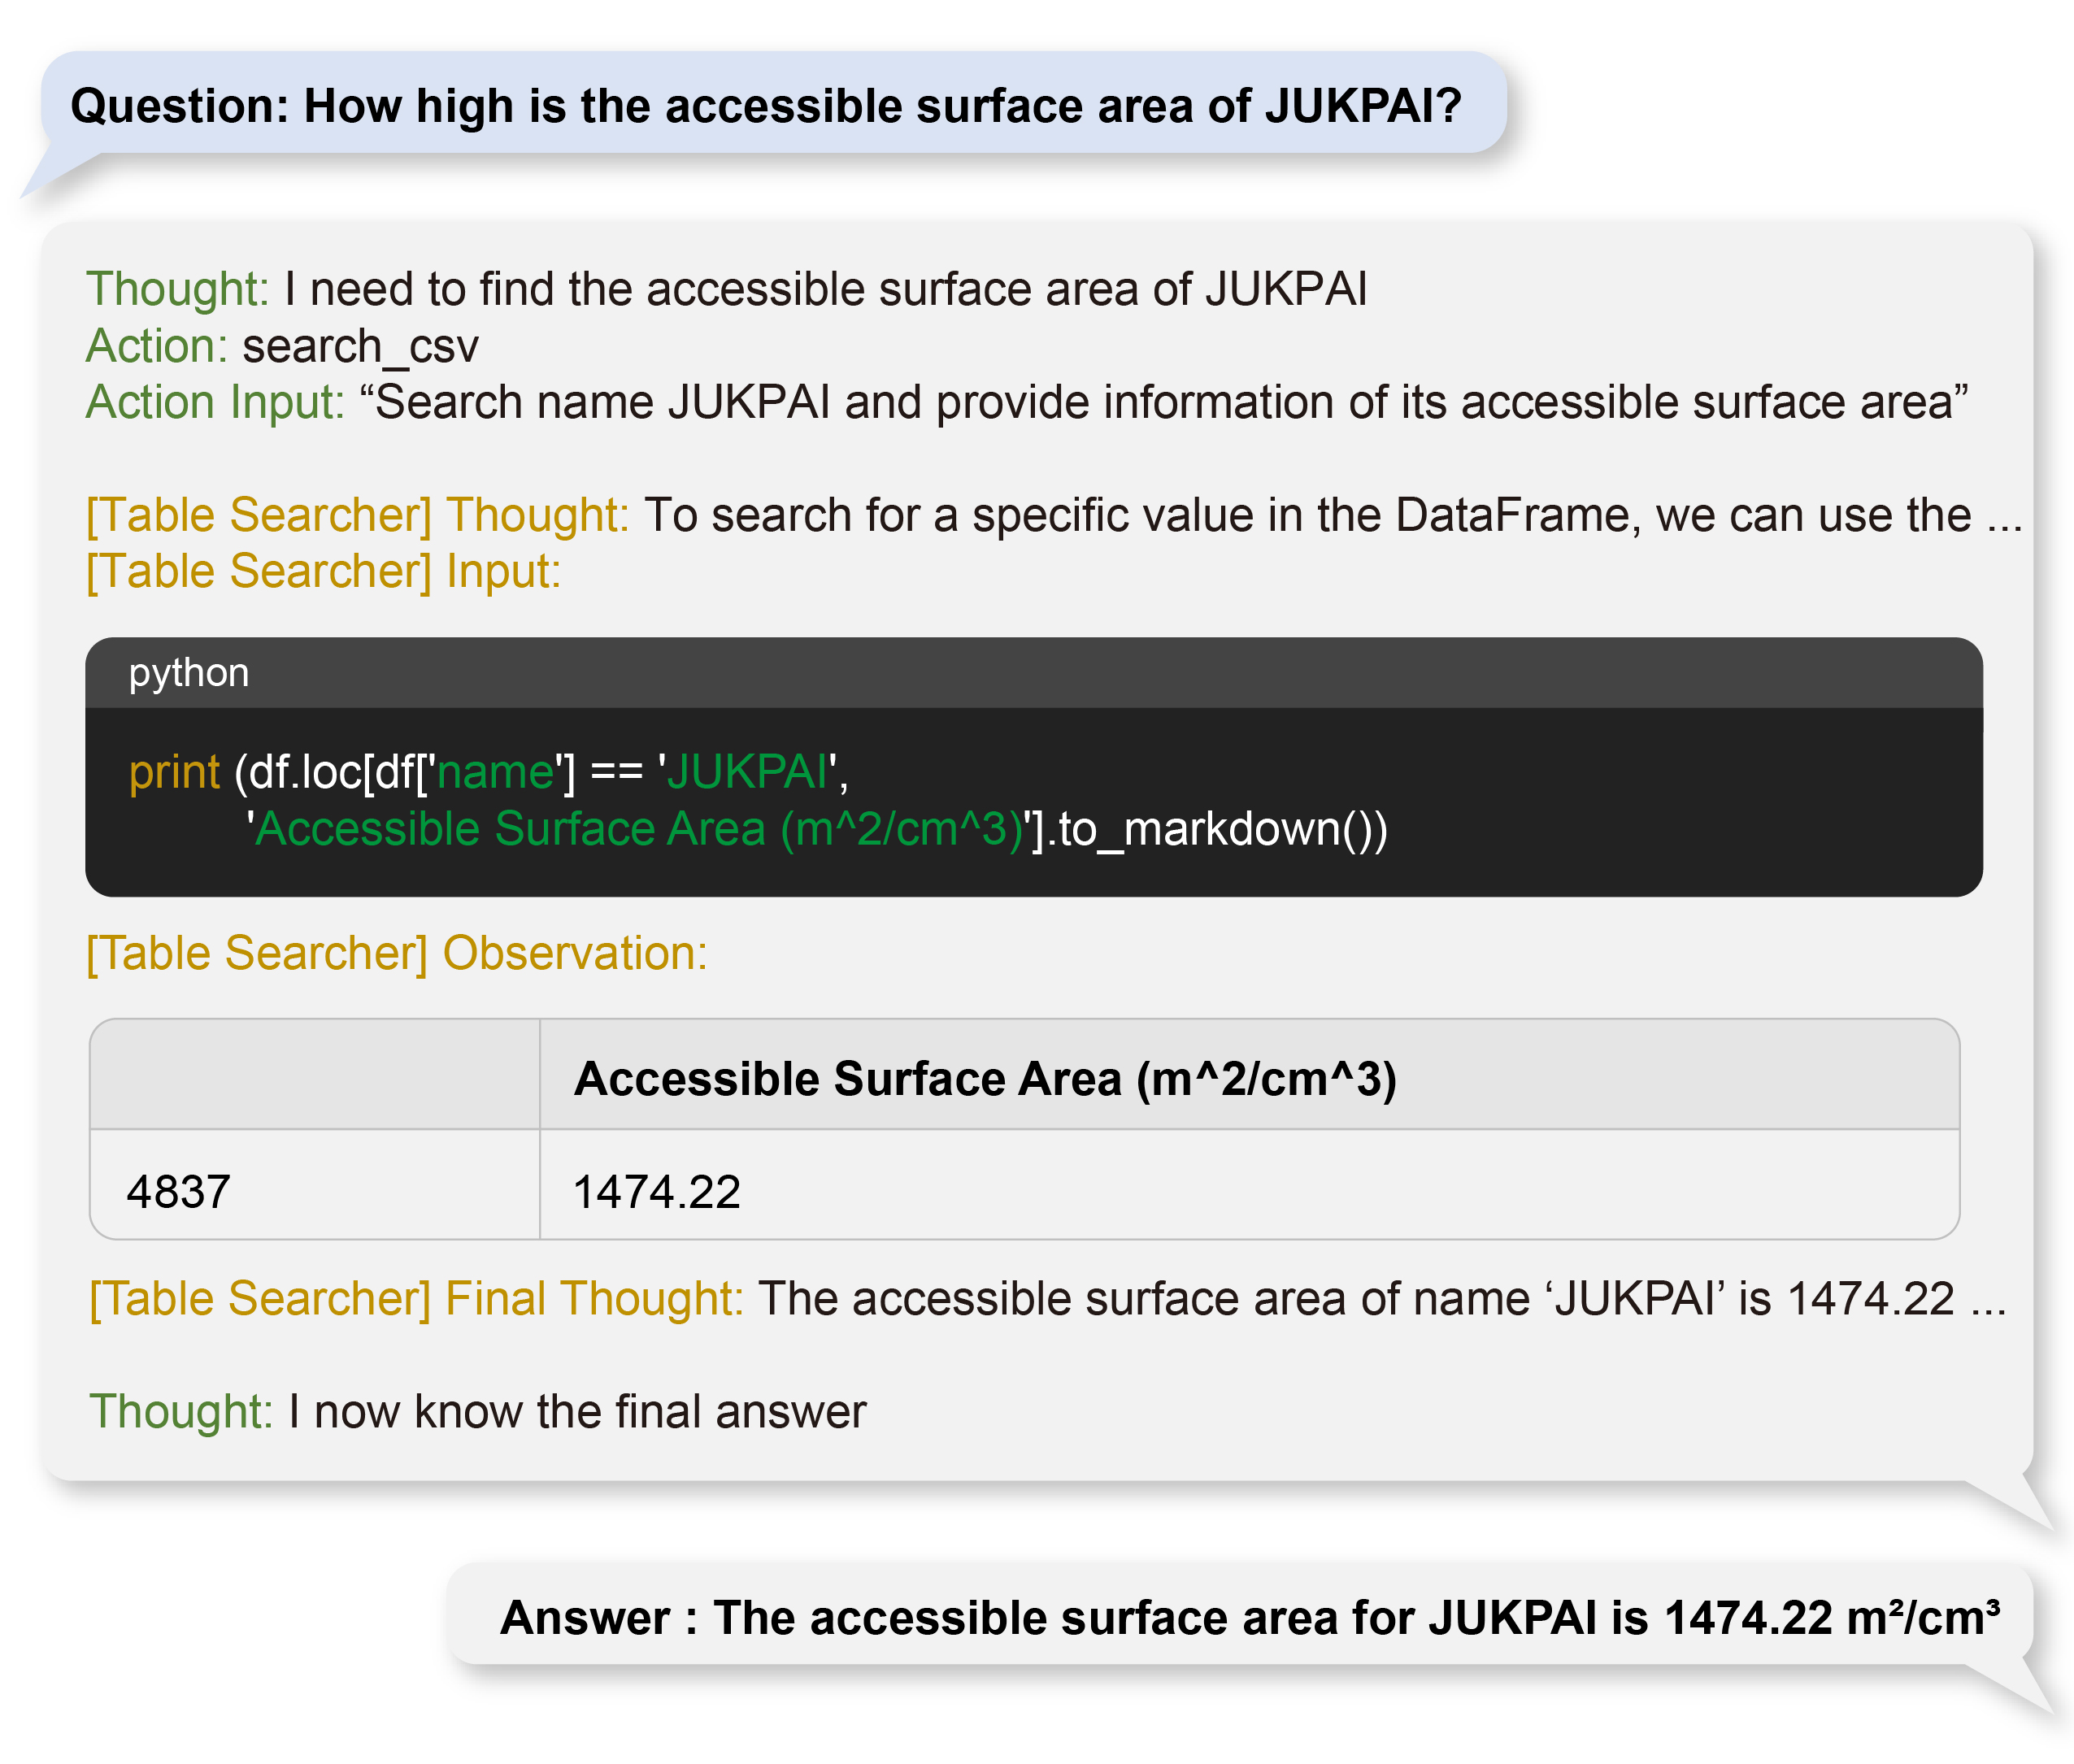Viewport: 2074px width, 1764px height.
Task: Click '[Table Searcher] Final Thought:' label
Action: 416,1299
